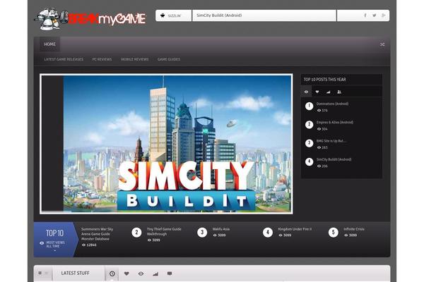Screen dimensions: 424x282
Task: Open Tiny Thief Game Guide Walkthrough
Action: 164,231
